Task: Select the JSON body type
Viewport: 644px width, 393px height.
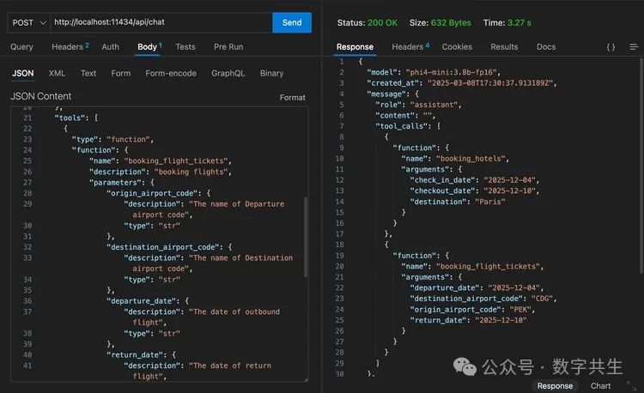Action: coord(22,74)
